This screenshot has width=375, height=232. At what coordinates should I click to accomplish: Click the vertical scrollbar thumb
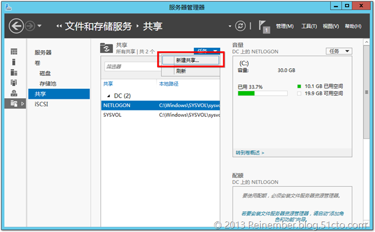(366, 92)
